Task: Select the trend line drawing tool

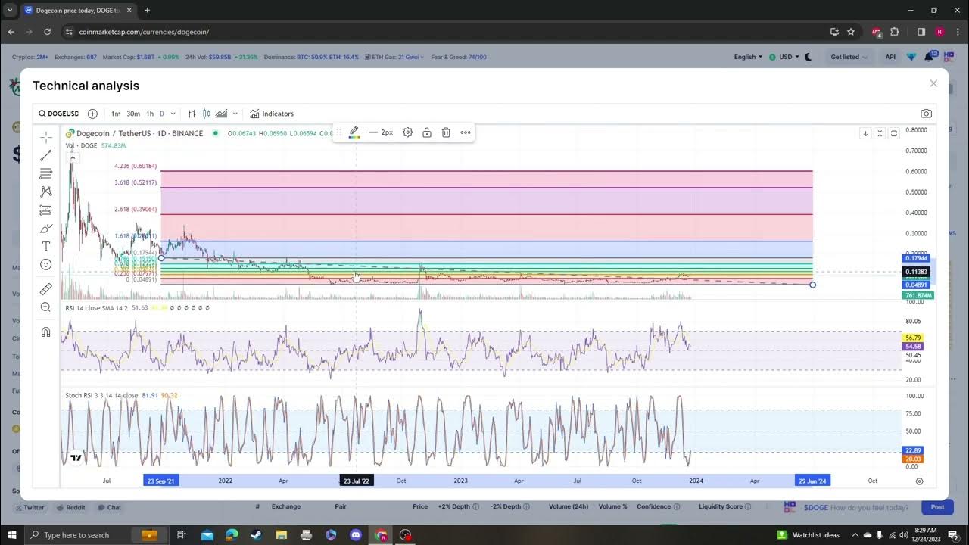Action: [46, 155]
